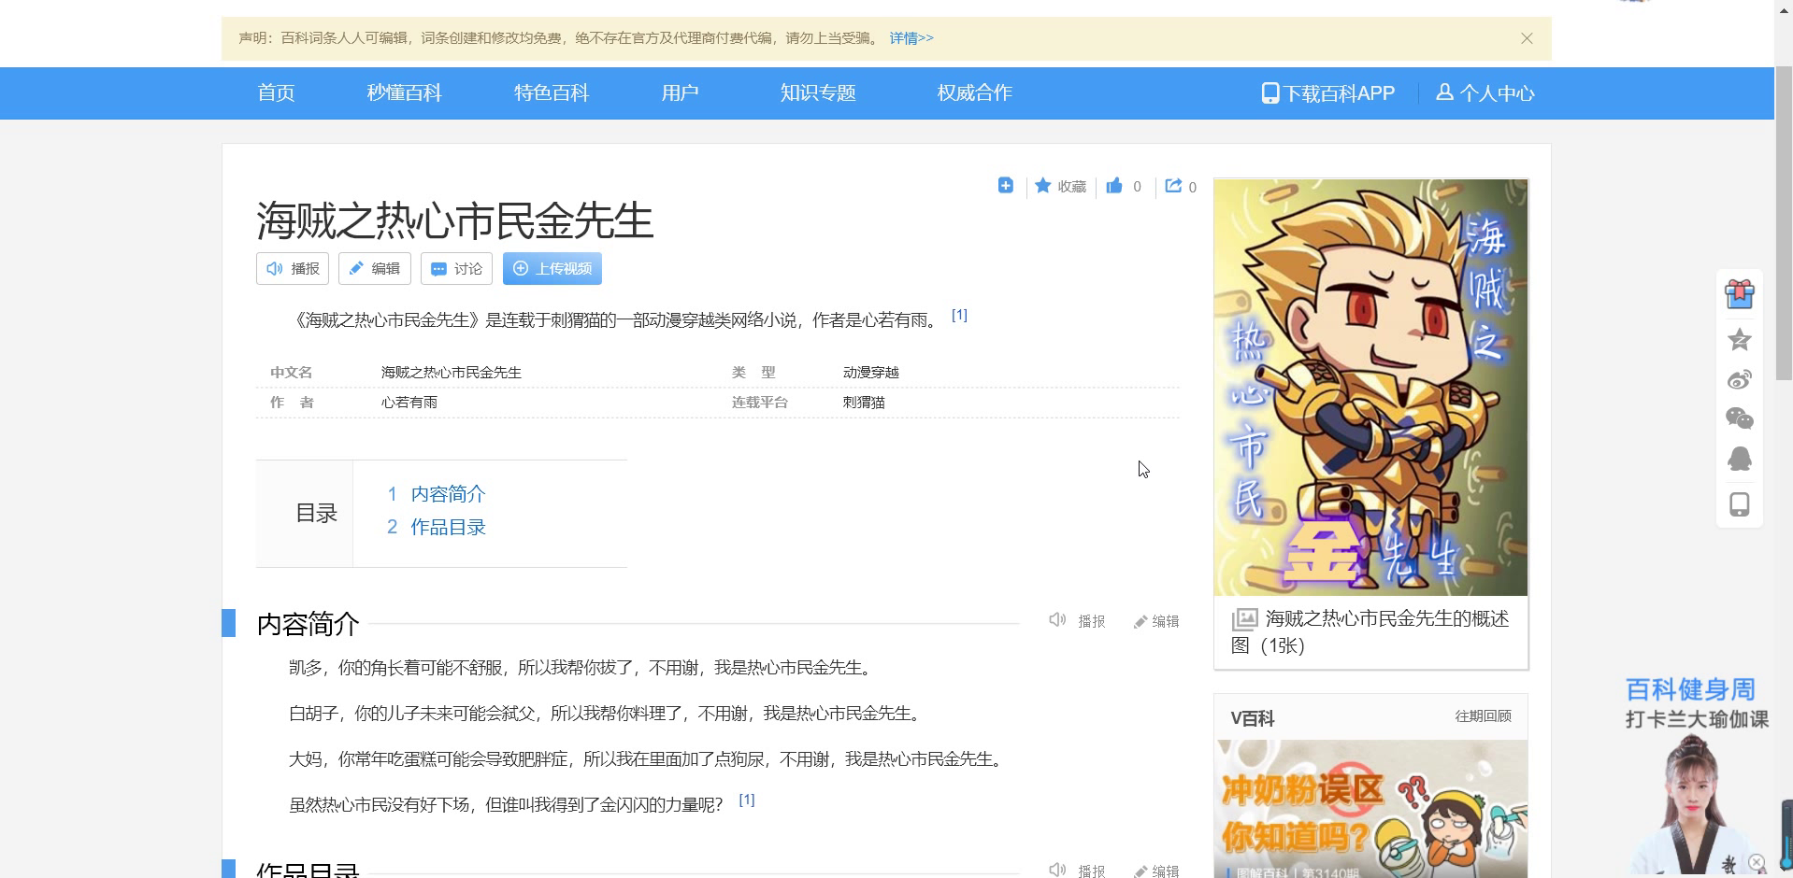Jump to 作品目录 in table of contents
This screenshot has width=1793, height=878.
coord(448,528)
